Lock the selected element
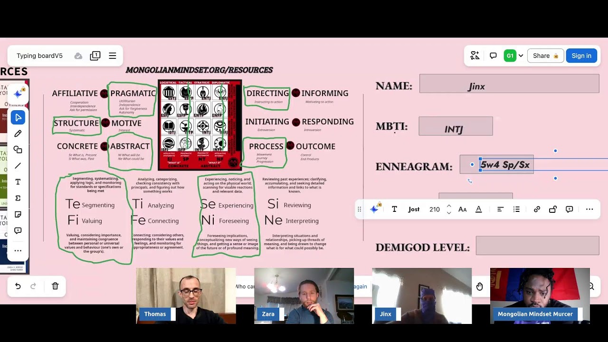The width and height of the screenshot is (608, 342). [553, 209]
